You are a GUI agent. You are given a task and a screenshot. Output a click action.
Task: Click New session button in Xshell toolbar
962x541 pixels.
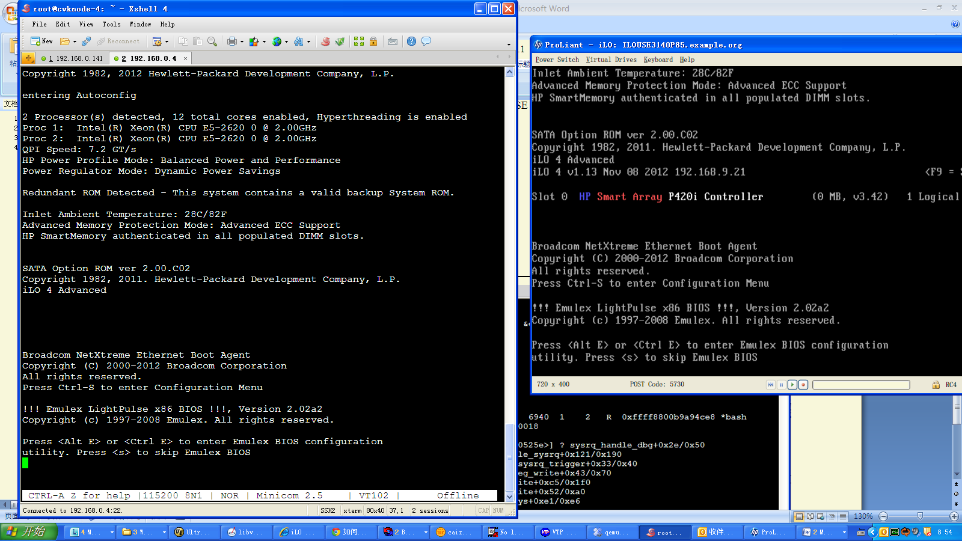(41, 41)
